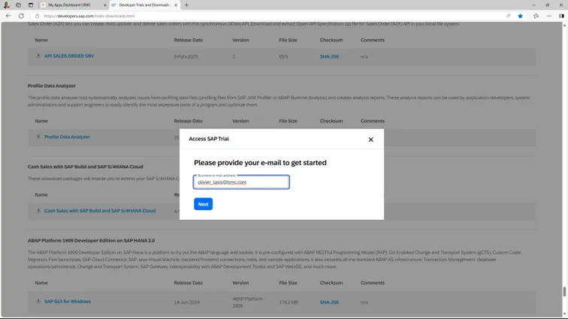The image size is (568, 319).
Task: Click download icon beside Cash Sales link
Action: (38, 211)
